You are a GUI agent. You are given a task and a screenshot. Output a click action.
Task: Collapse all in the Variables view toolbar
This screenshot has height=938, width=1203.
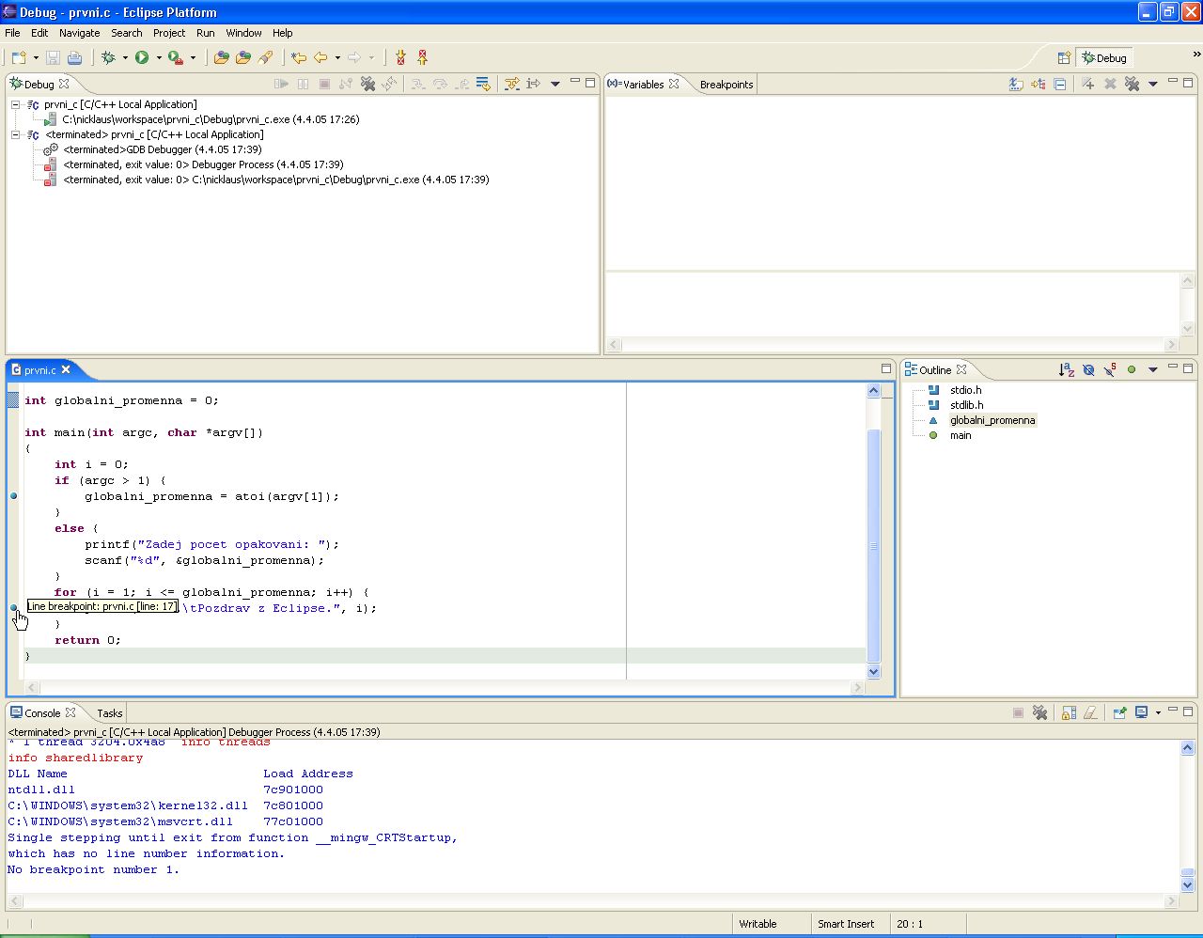point(1060,84)
